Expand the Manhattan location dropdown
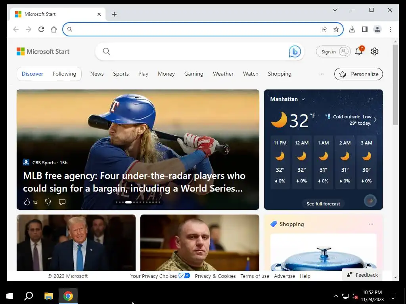 303,99
